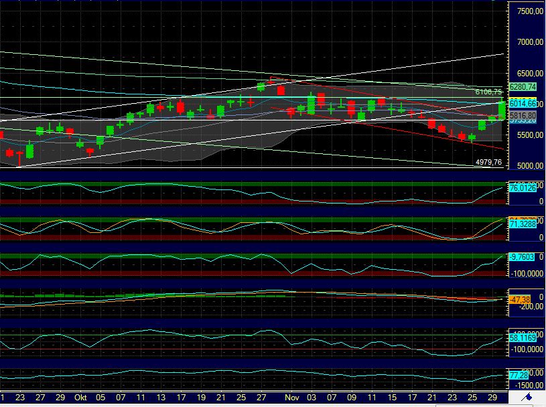
Task: Click the -9.7603 momentum indicator tag
Action: click(522, 256)
